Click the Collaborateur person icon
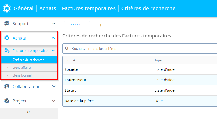Image resolution: width=217 pixels, height=119 pixels. [x=7, y=86]
